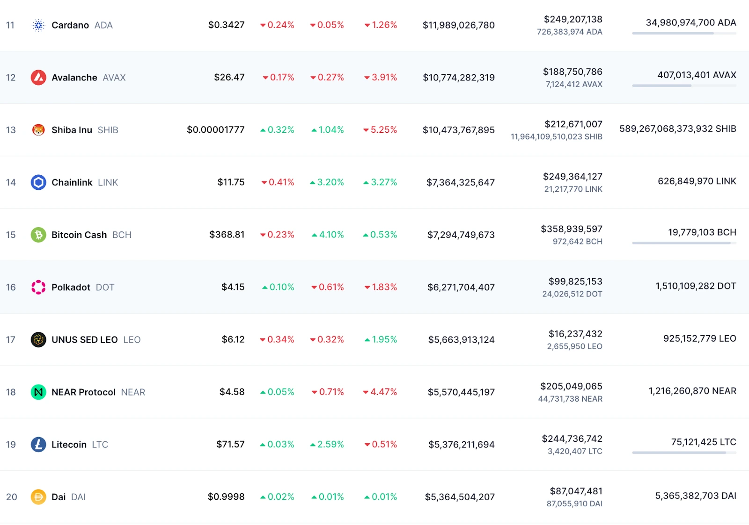This screenshot has width=749, height=525.
Task: Click Polkadot price $4.15
Action: 233,287
